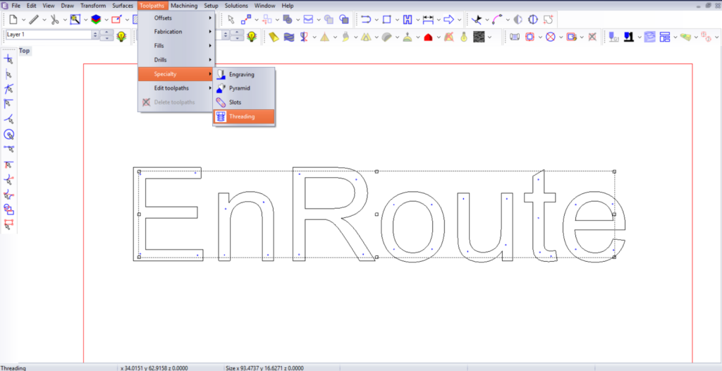Increase the Layer 1 stepper up arrow
Screen dimensions: 722x371
tap(107, 32)
